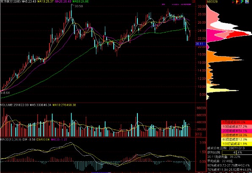Click the yellow MA10 label in chart header

(45, 1)
